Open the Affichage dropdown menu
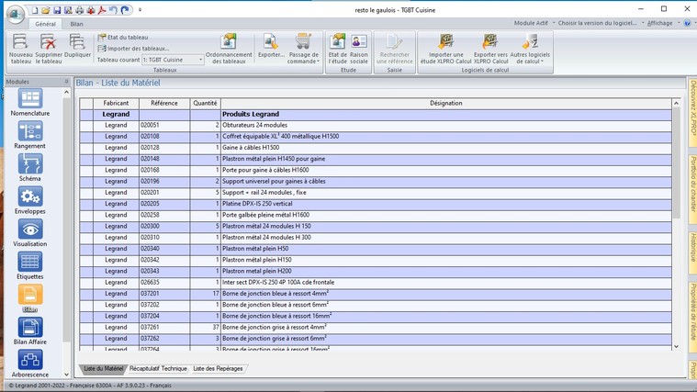This screenshot has height=392, width=697. tap(663, 23)
